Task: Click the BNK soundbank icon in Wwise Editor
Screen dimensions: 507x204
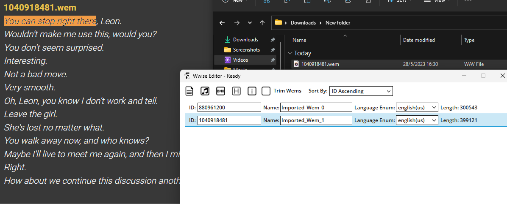Action: point(220,91)
